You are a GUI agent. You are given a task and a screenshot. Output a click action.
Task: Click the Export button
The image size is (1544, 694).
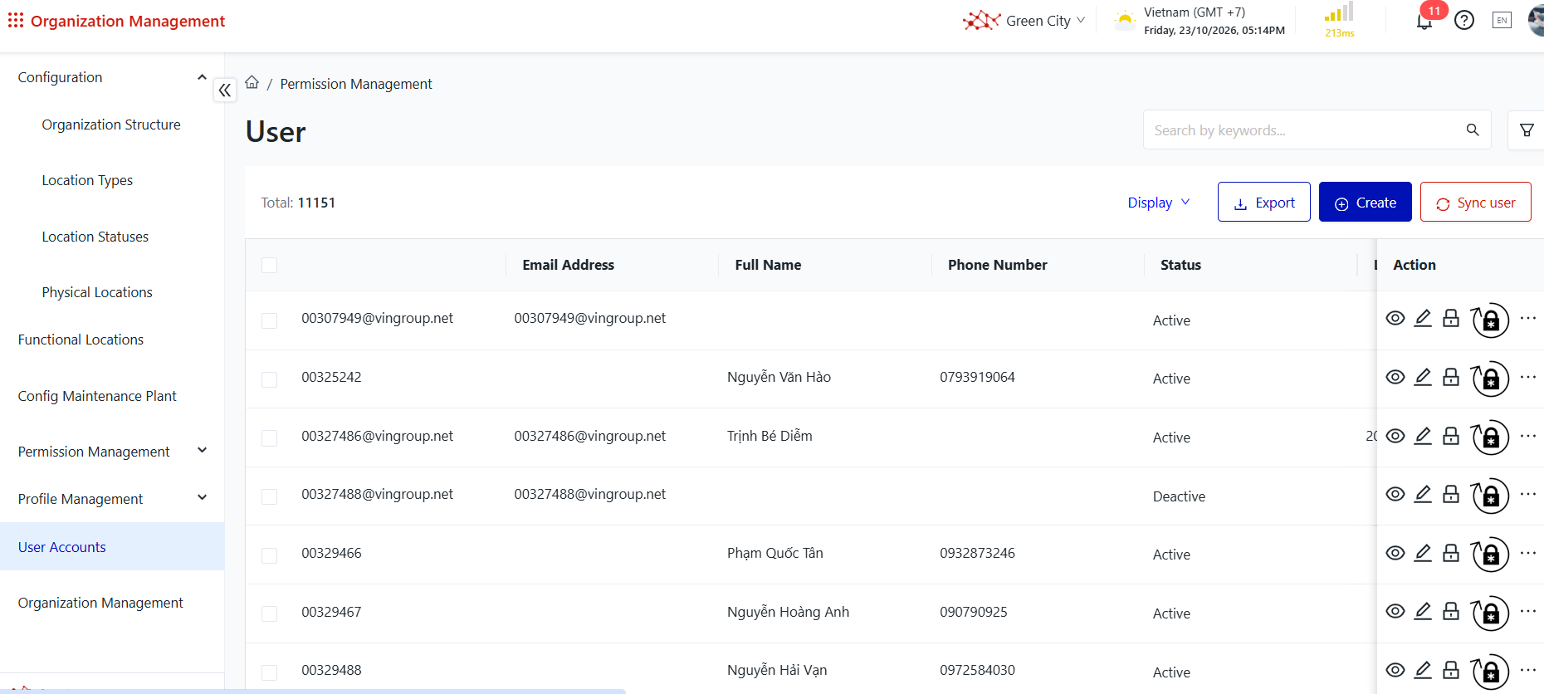pos(1264,202)
